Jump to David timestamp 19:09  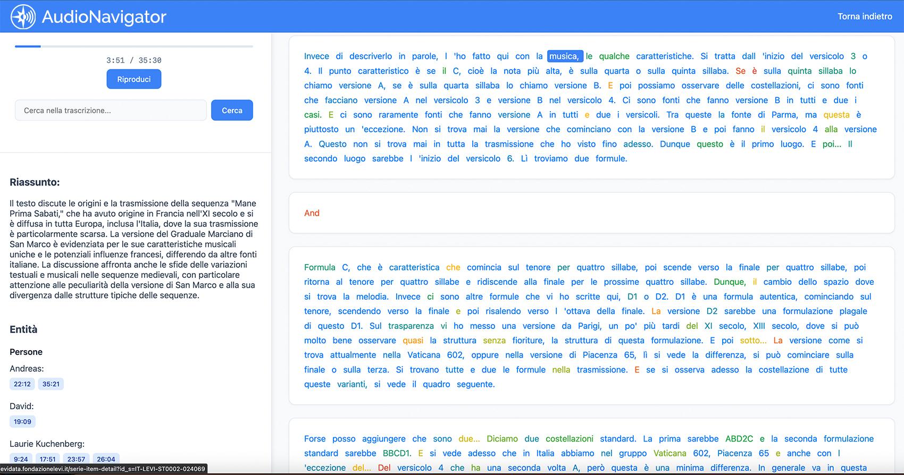(22, 422)
